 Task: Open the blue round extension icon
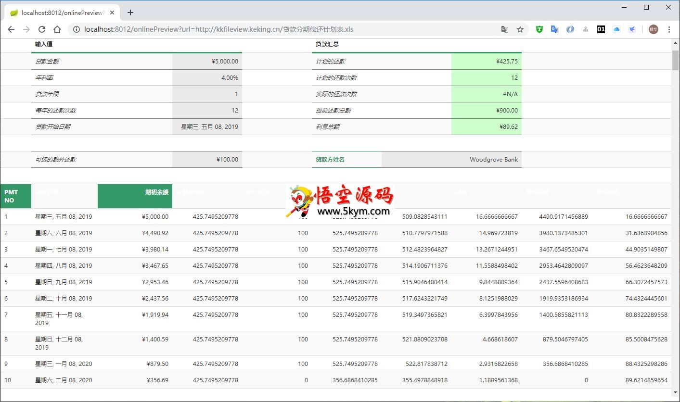pyautogui.click(x=570, y=29)
